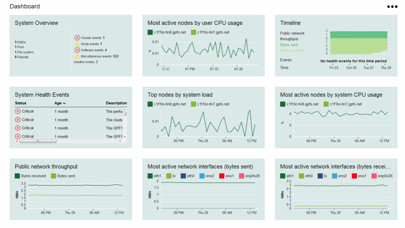Viewport: 405px width, 228px height.
Task: Click the Description column header
Action: 116,103
